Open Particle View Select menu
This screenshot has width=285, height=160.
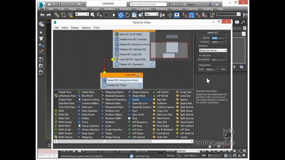65,28
